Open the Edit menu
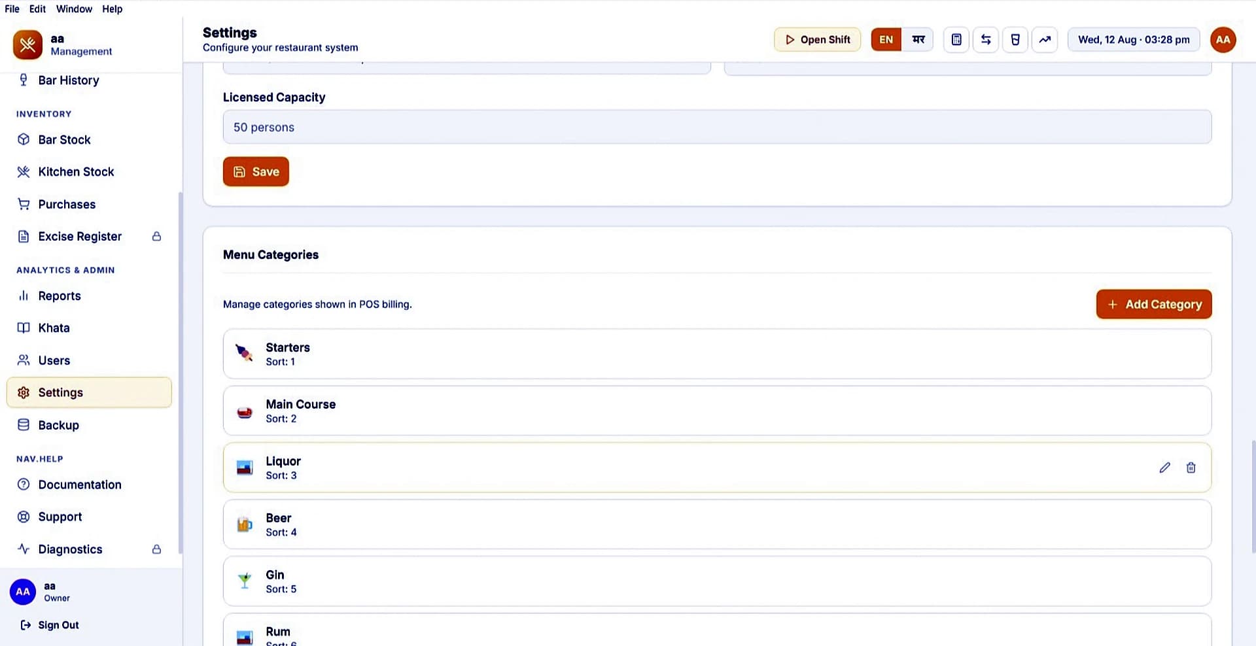1256x646 pixels. tap(37, 8)
